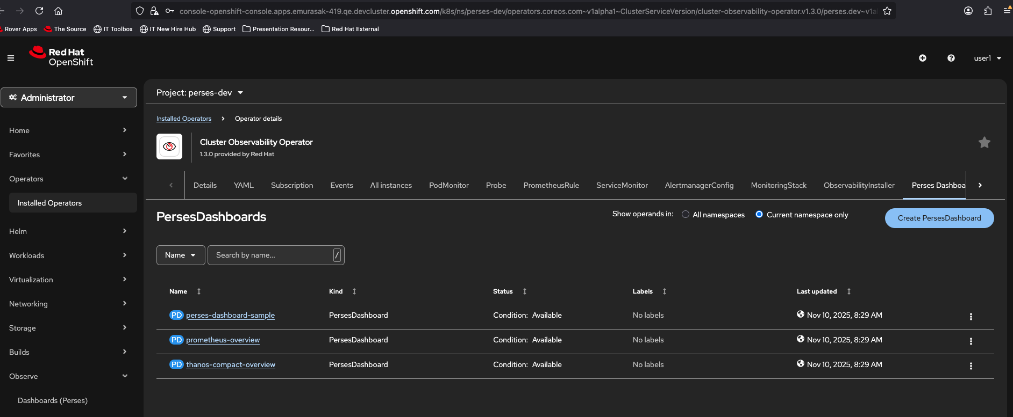Open the help question mark icon
The width and height of the screenshot is (1013, 417).
tap(951, 58)
